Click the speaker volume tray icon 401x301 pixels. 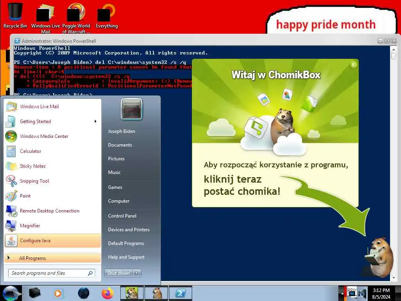[x=362, y=293]
